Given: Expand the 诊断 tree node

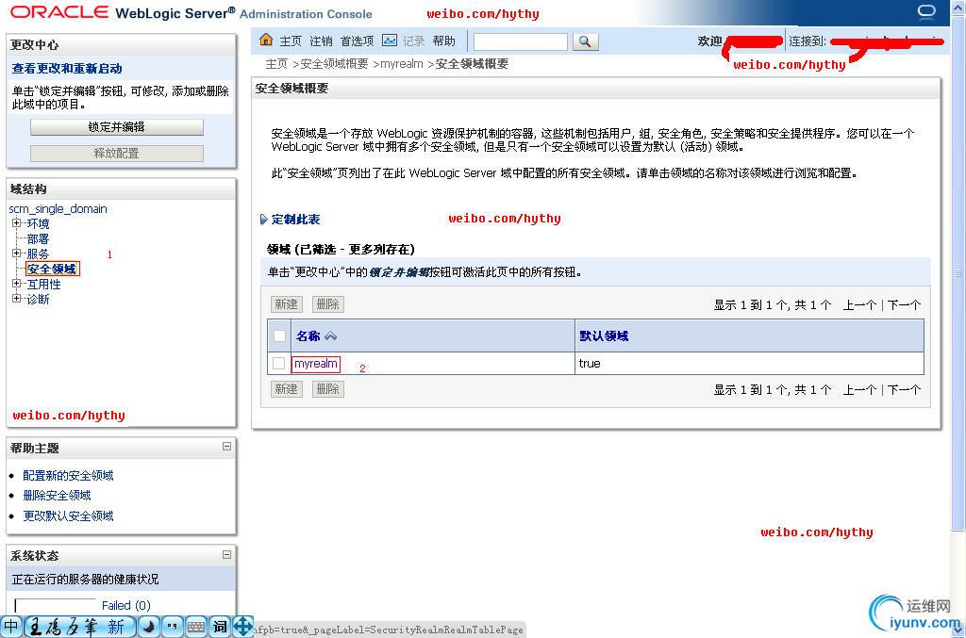Looking at the screenshot, I should tap(17, 299).
